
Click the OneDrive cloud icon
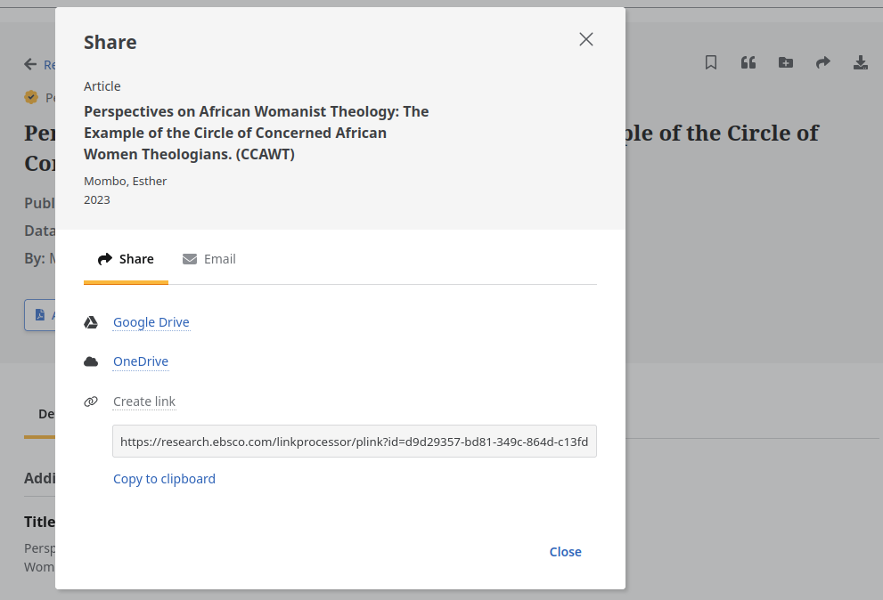[x=91, y=361]
